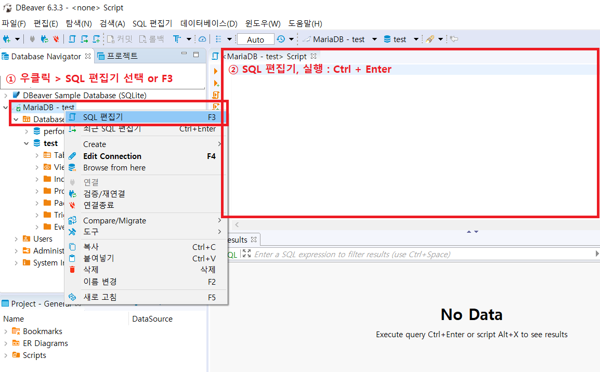600x372 pixels.
Task: Maximize the Database Navigator panel
Action: point(196,55)
